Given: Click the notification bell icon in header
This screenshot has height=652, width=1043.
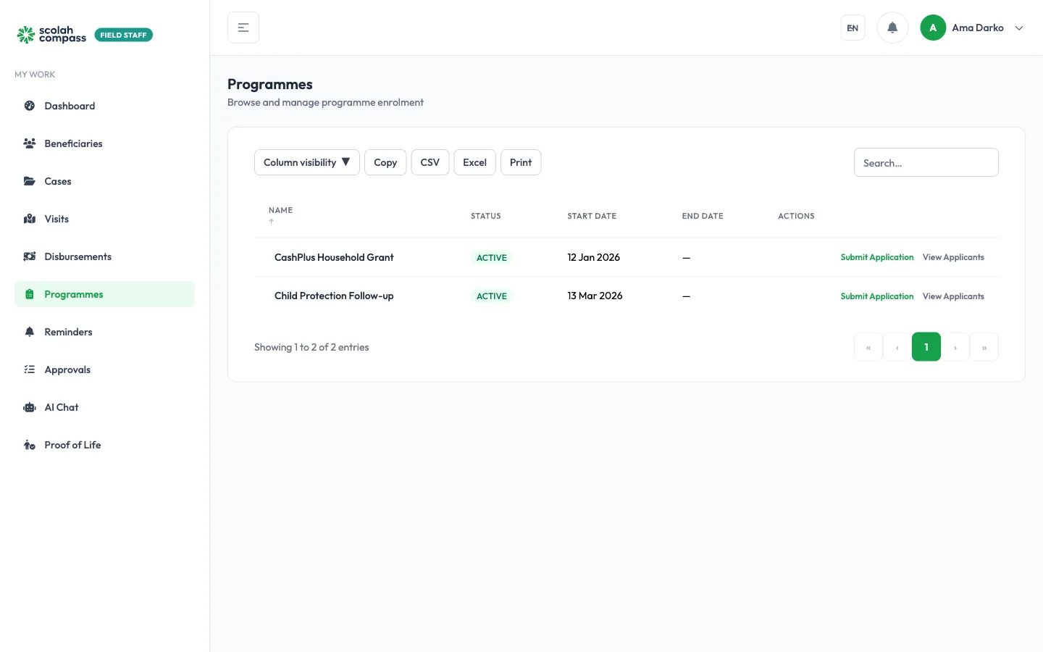Looking at the screenshot, I should click(x=892, y=28).
